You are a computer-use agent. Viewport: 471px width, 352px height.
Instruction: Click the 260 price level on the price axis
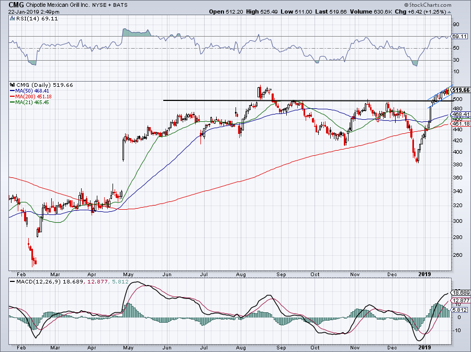tap(457, 255)
